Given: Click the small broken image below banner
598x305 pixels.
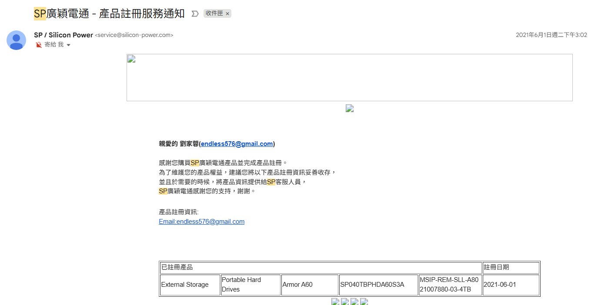Looking at the screenshot, I should click(x=350, y=108).
